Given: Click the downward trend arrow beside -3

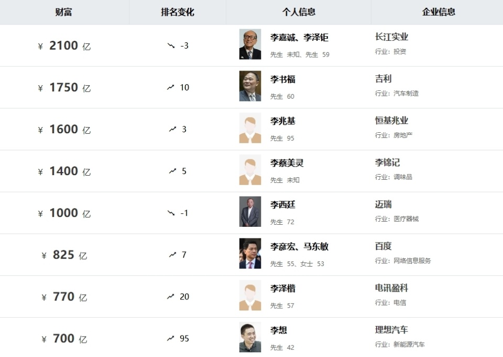Looking at the screenshot, I should click(x=171, y=45).
